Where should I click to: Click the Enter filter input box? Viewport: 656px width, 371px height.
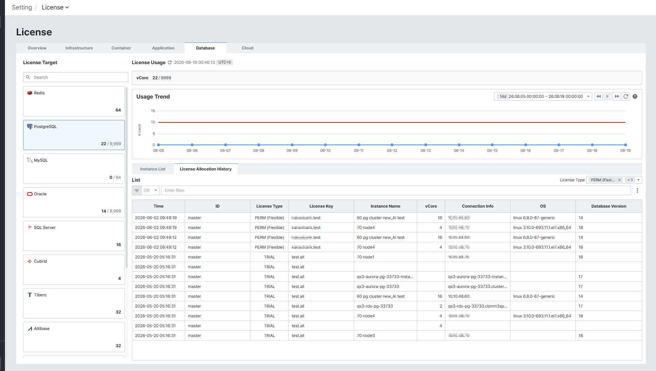click(396, 190)
